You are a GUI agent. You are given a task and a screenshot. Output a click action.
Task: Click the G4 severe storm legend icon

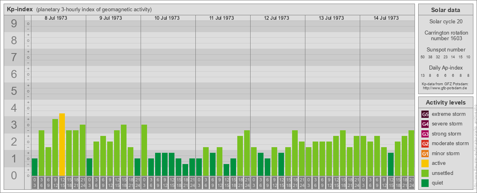tap(425, 124)
